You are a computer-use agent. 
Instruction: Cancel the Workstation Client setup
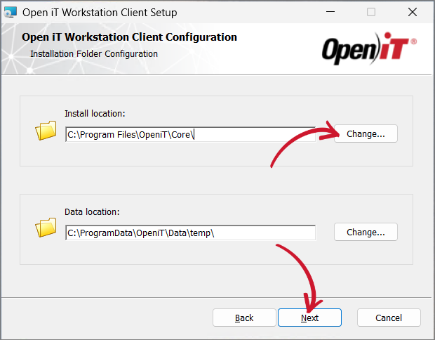click(389, 318)
